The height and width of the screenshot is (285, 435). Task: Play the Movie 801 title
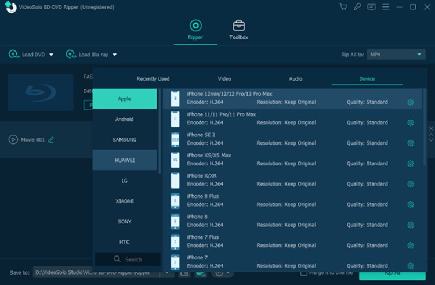click(x=13, y=139)
